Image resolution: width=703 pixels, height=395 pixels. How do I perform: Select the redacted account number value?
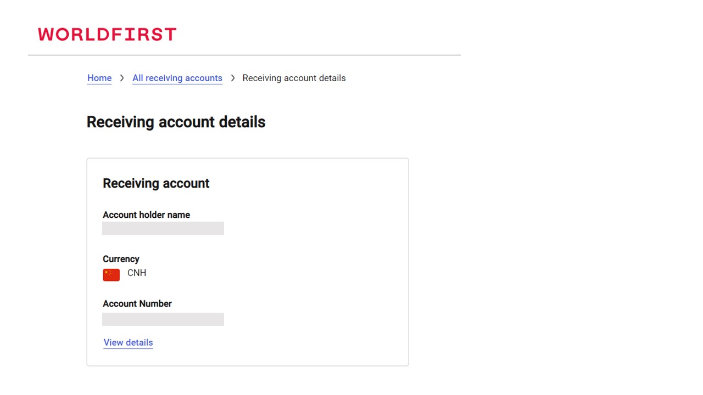[163, 319]
